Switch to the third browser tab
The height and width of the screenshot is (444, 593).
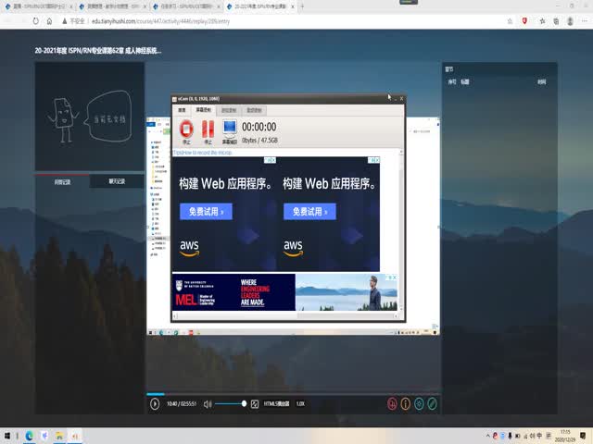(x=185, y=6)
